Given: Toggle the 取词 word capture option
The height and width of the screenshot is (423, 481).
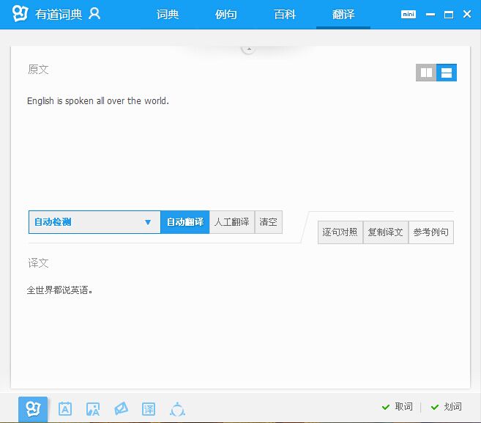Looking at the screenshot, I should [x=398, y=407].
